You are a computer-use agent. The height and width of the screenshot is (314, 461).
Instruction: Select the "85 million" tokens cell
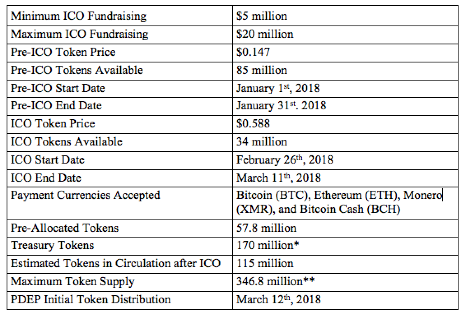pos(262,70)
